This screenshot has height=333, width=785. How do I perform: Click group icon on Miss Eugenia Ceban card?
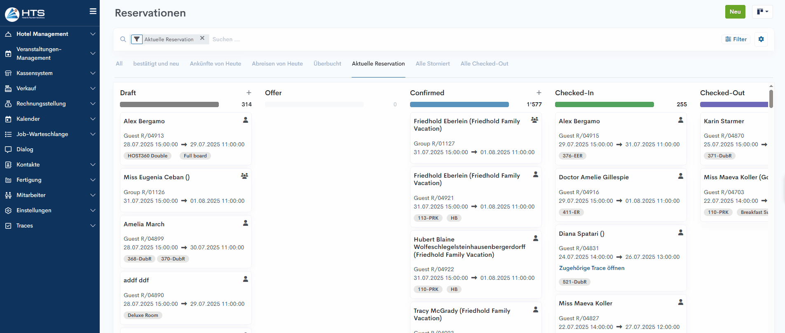tap(244, 176)
